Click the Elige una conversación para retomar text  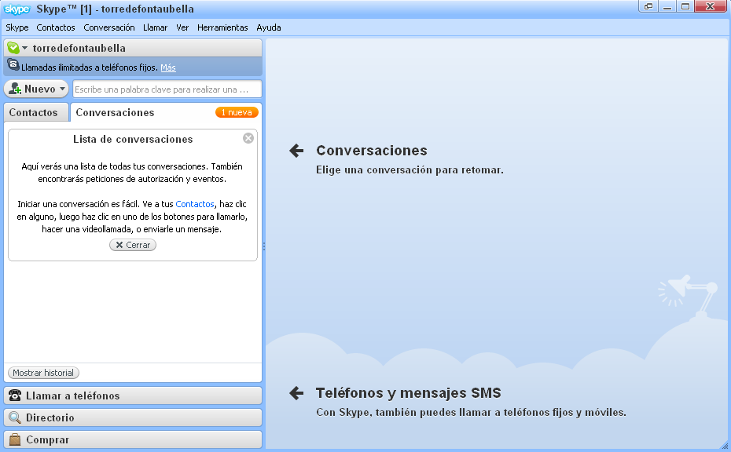pos(410,170)
